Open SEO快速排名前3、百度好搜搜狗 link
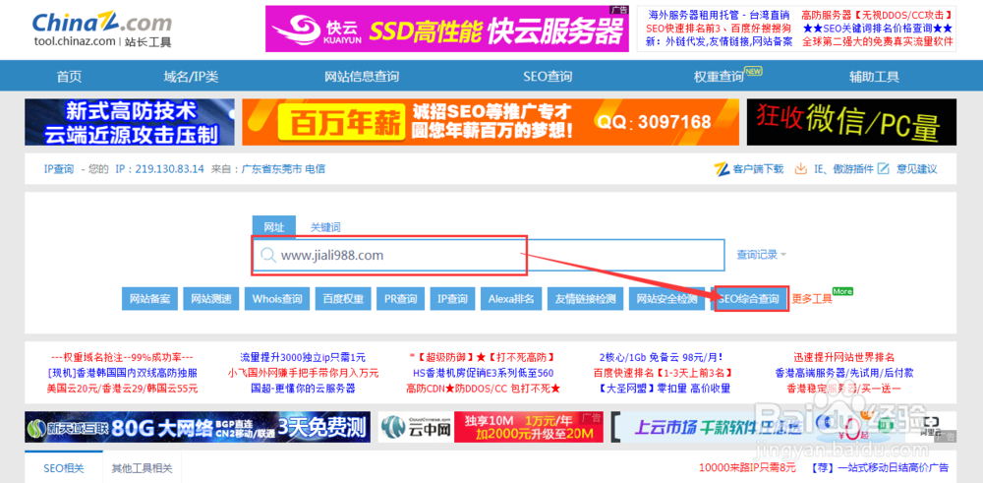Viewport: 983px width, 483px height. (719, 29)
